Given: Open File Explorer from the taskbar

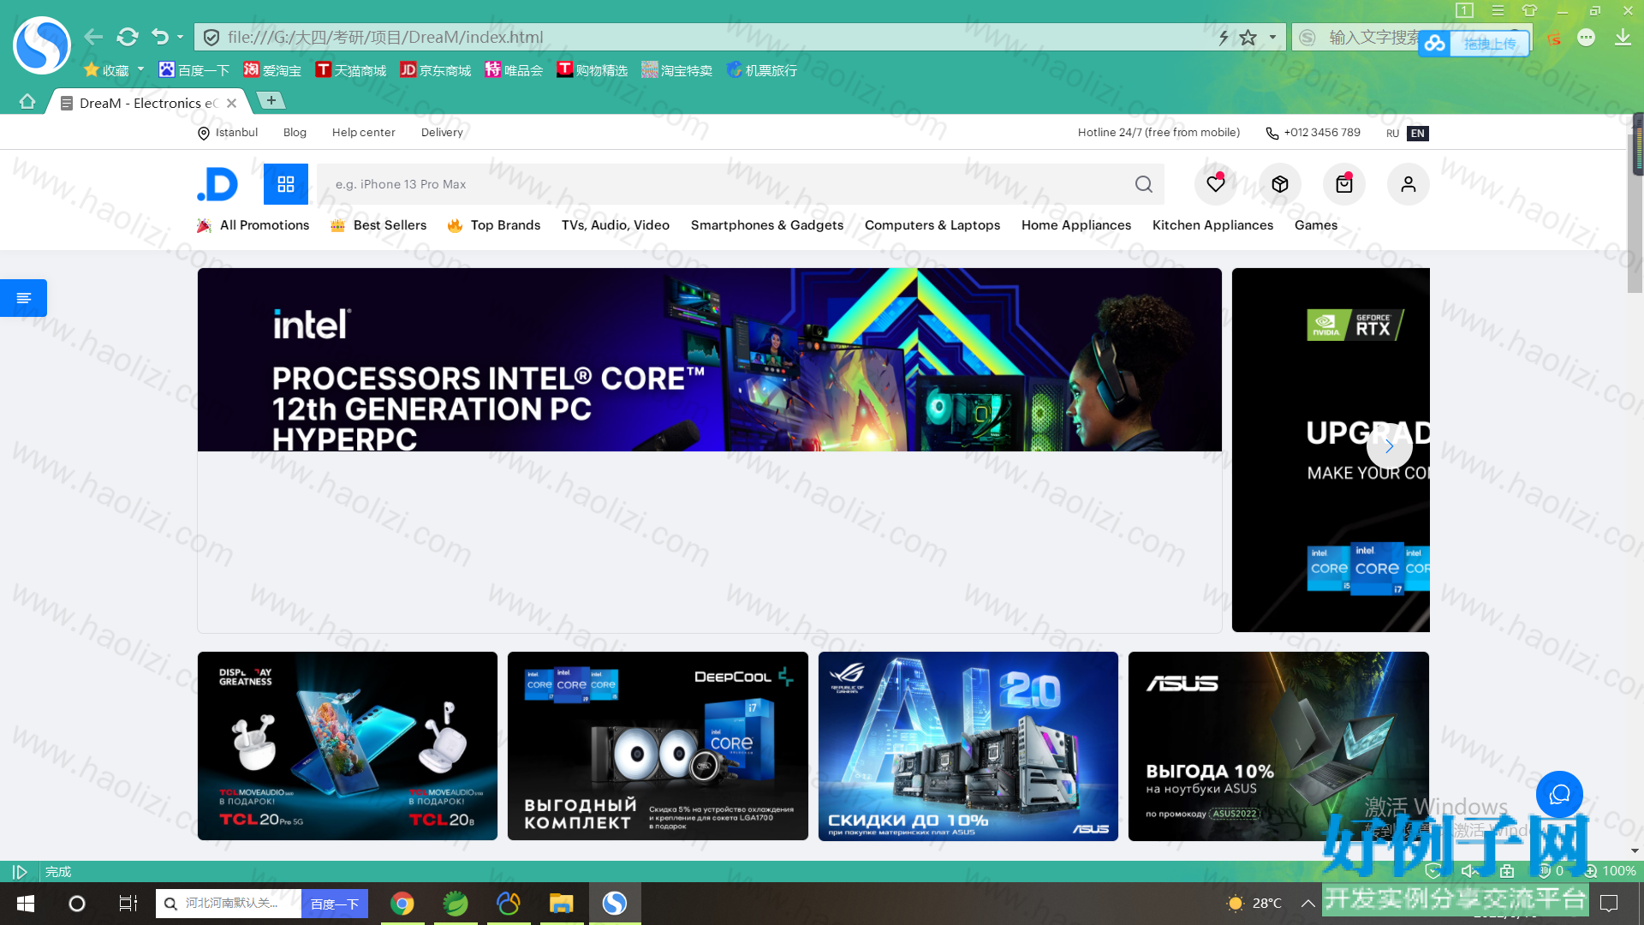Looking at the screenshot, I should coord(562,904).
